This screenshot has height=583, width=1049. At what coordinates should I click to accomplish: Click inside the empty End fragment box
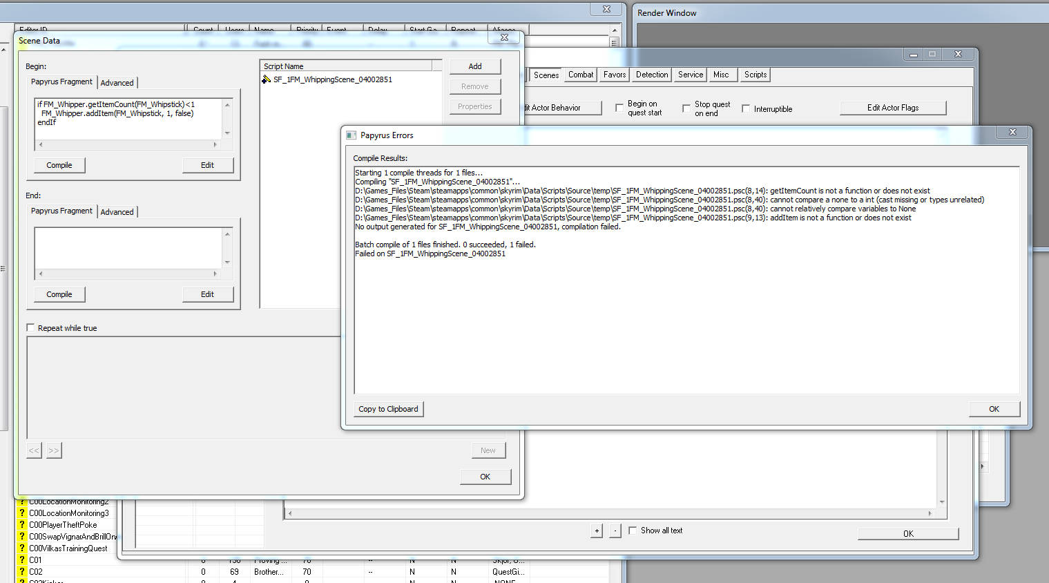[128, 248]
